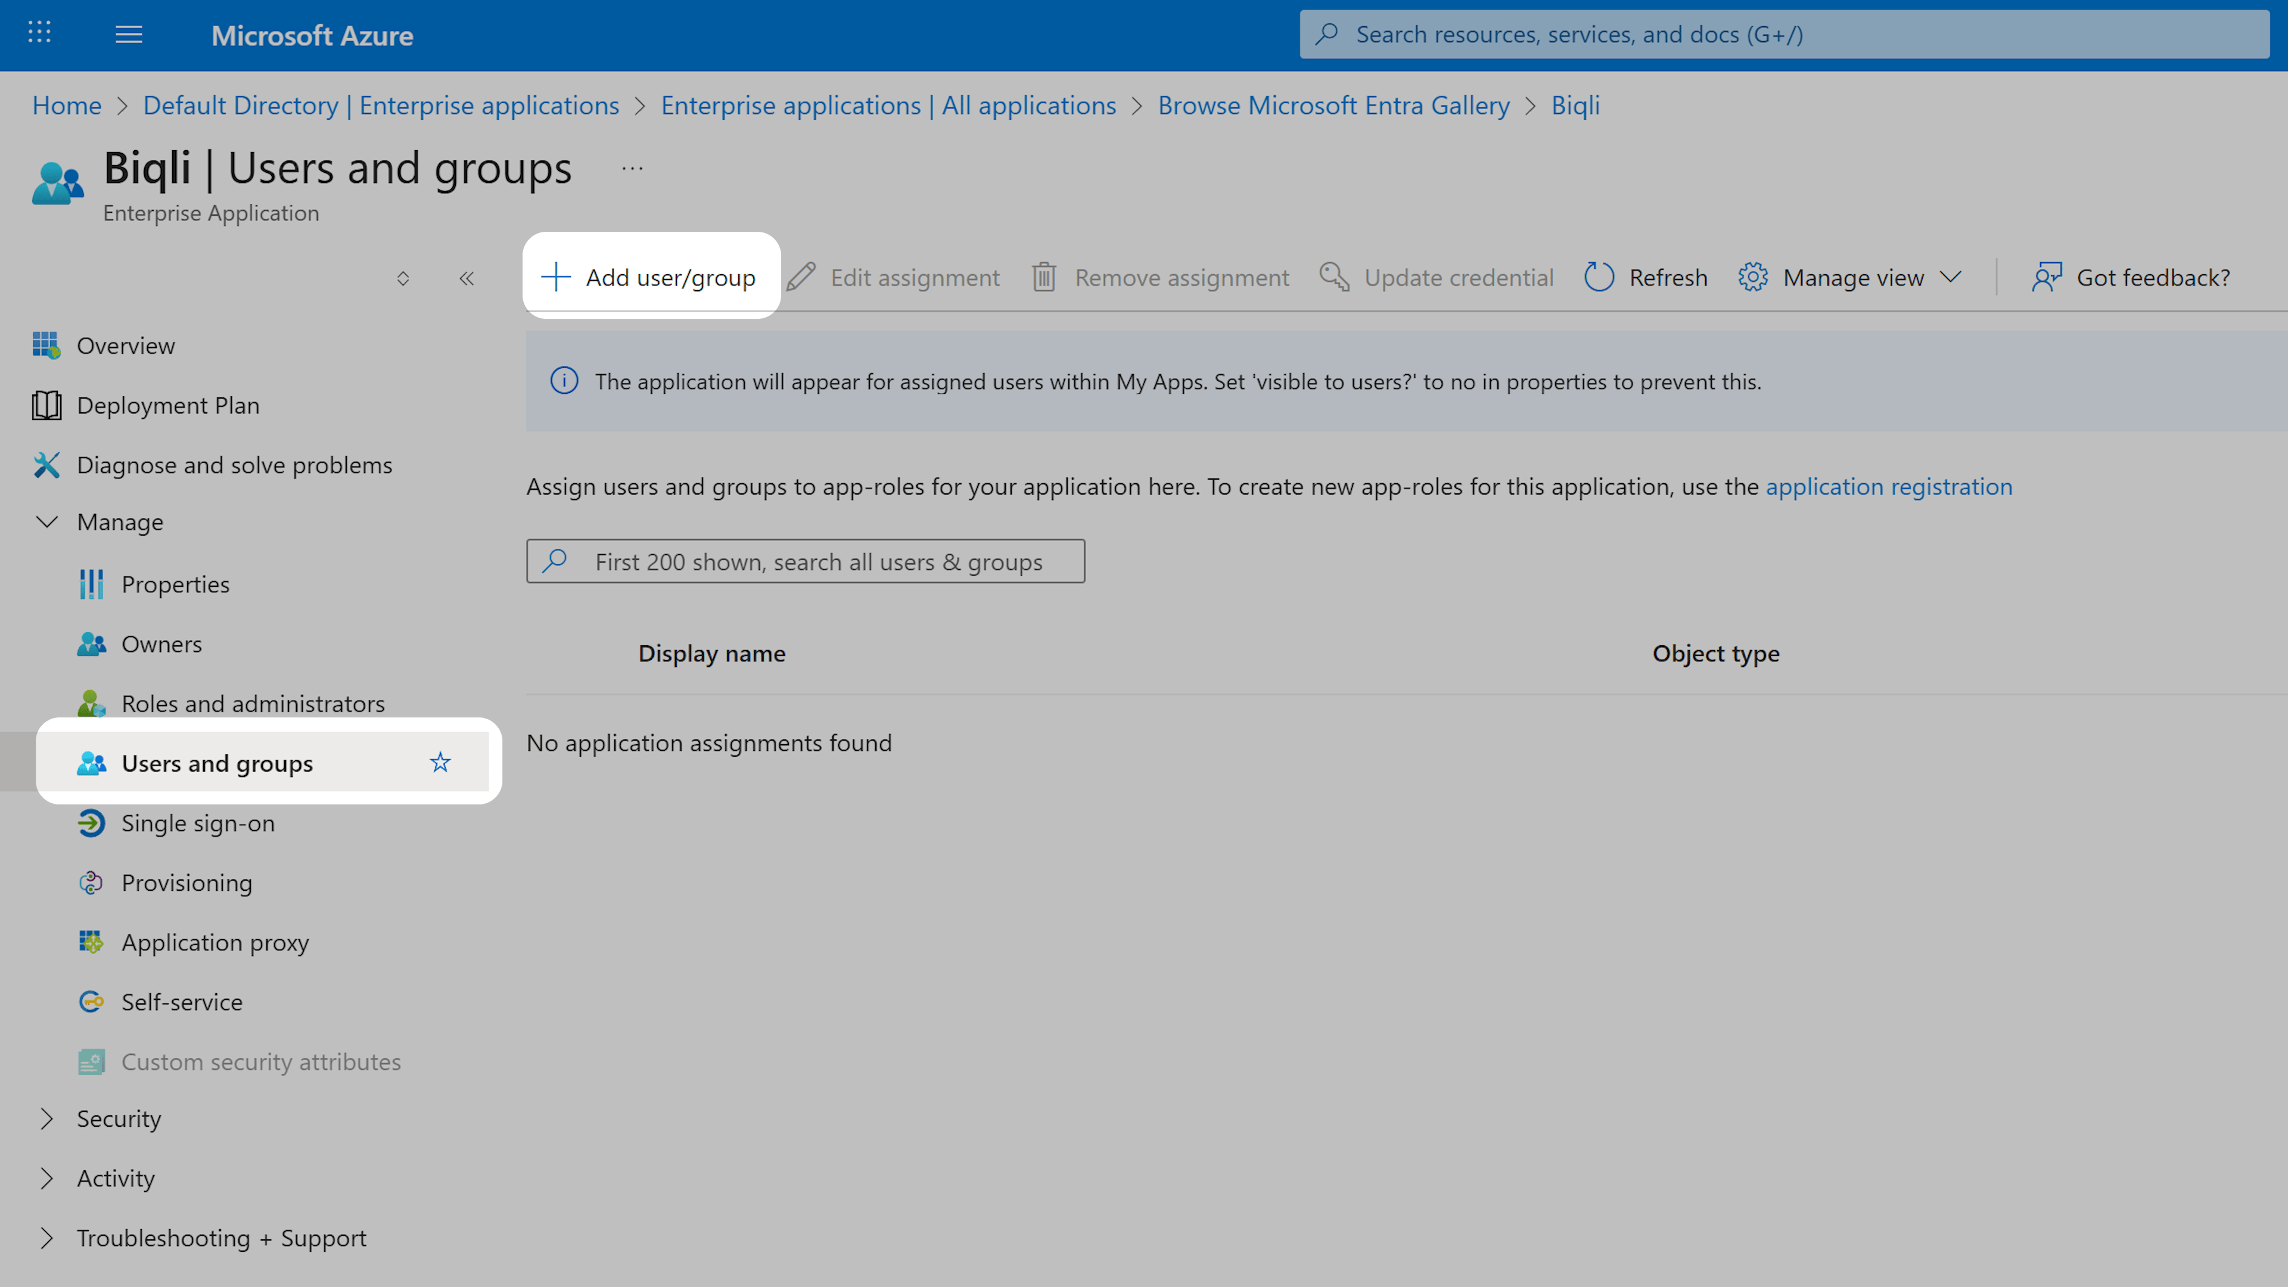Viewport: 2288px width, 1287px height.
Task: Open Default Directory | Enterprise applications breadcrumb
Action: coord(381,105)
